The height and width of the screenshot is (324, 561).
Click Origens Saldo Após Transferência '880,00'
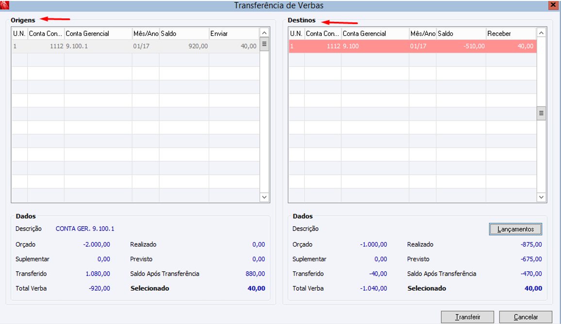pyautogui.click(x=255, y=274)
